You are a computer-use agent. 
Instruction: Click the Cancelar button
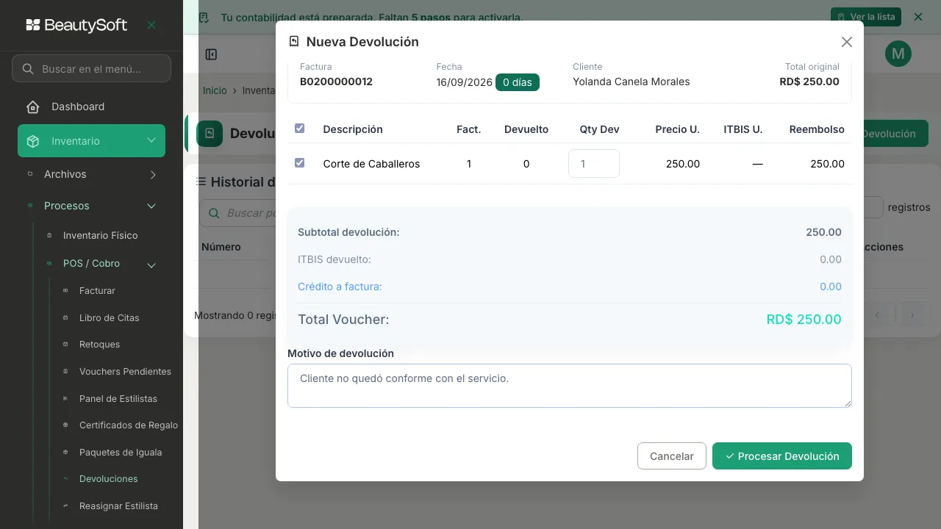click(672, 456)
